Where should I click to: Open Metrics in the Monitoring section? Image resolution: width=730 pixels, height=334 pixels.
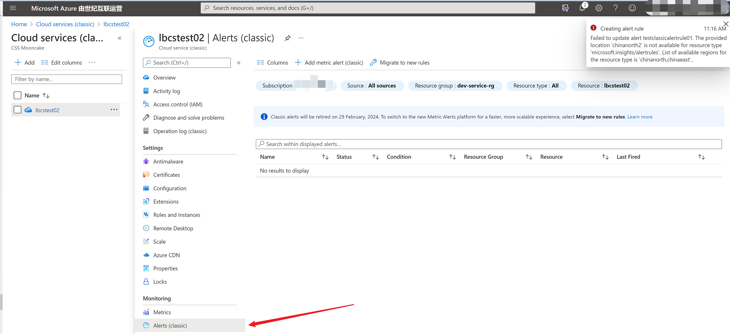[x=162, y=312]
